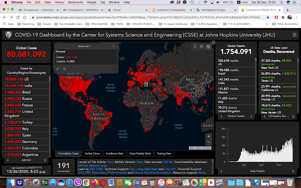Show next US Deaths, Recovered panel
The height and width of the screenshot is (188, 301).
[293, 116]
